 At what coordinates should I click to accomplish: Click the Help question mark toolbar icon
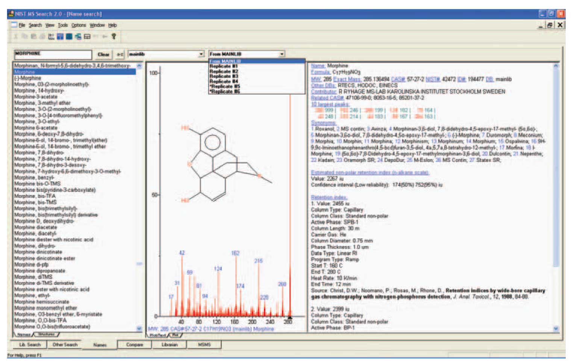coord(114,36)
